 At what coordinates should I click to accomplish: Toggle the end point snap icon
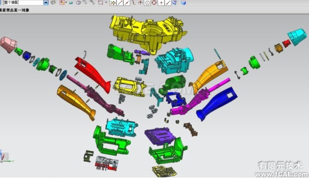click(x=120, y=3)
